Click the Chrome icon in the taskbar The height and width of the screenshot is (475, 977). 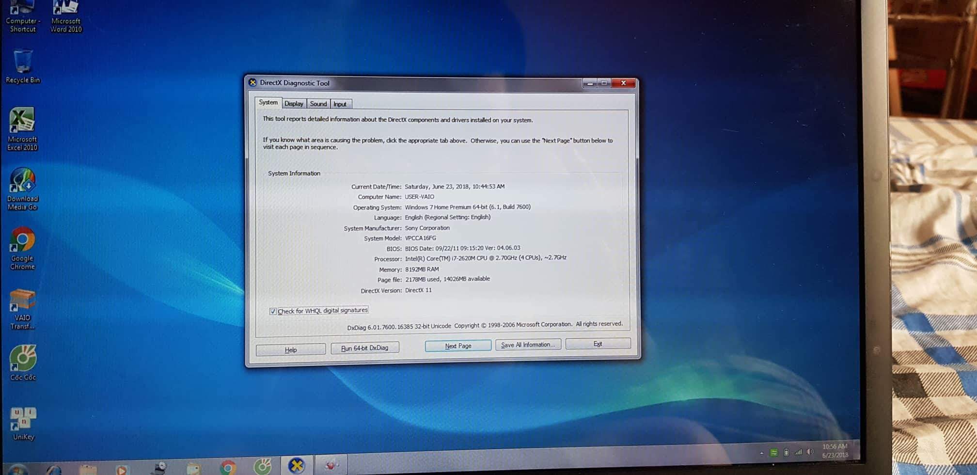click(227, 468)
